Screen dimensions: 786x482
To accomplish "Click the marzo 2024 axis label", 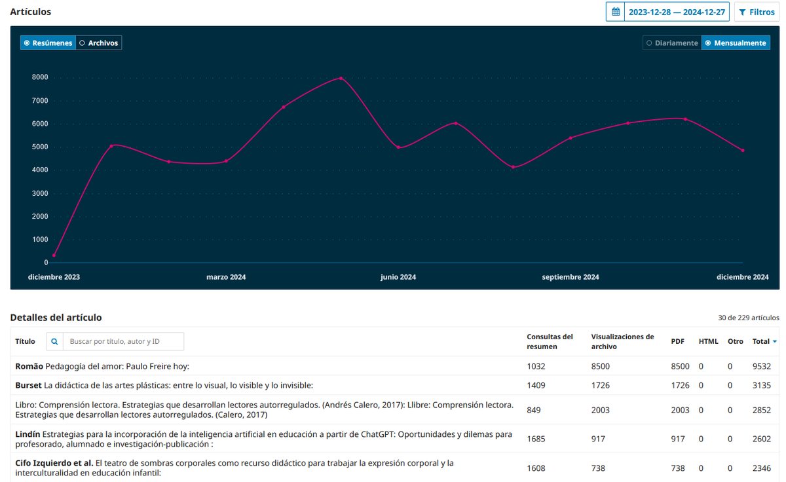I will pos(226,277).
